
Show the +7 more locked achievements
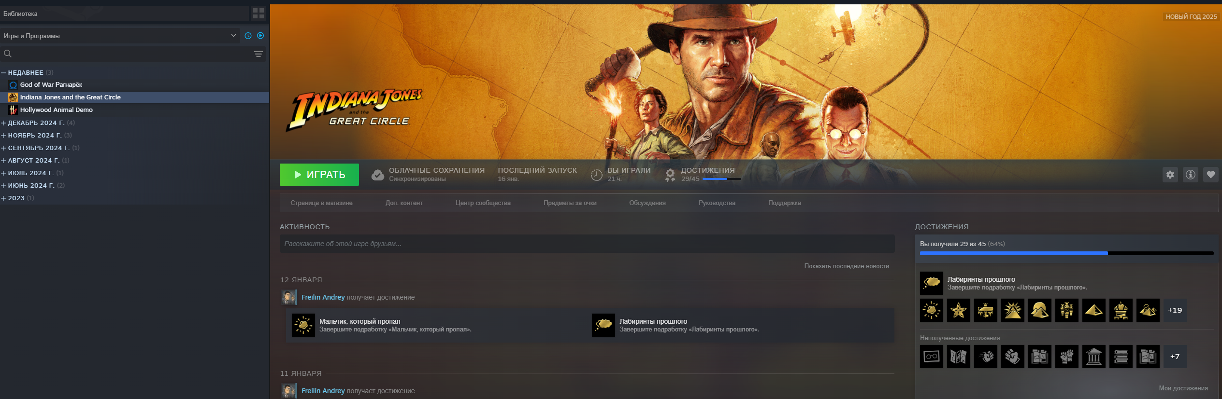1175,357
